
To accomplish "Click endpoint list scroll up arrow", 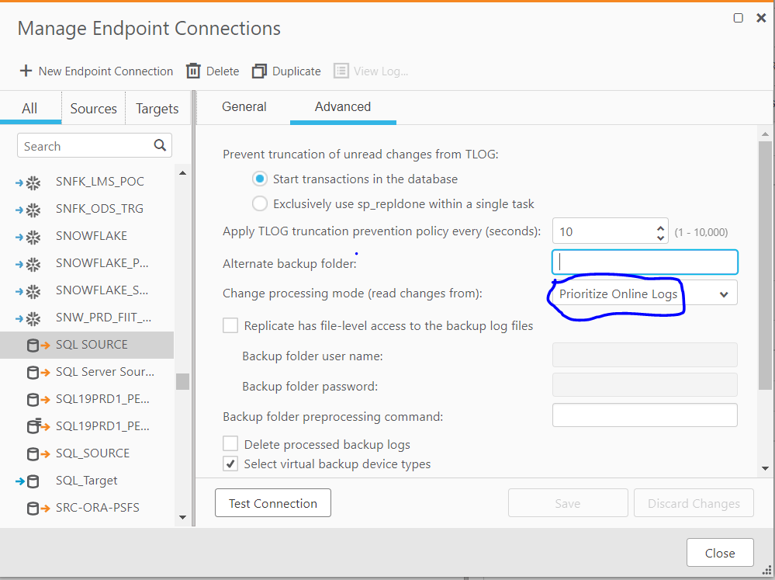I will [x=182, y=173].
